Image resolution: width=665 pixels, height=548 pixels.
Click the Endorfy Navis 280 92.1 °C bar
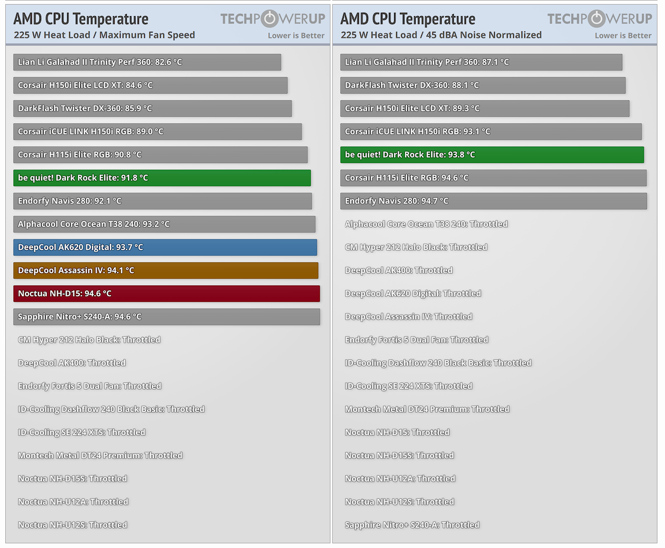[163, 201]
